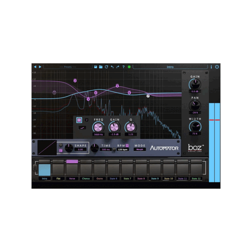Click the band Q knob

coord(131,127)
